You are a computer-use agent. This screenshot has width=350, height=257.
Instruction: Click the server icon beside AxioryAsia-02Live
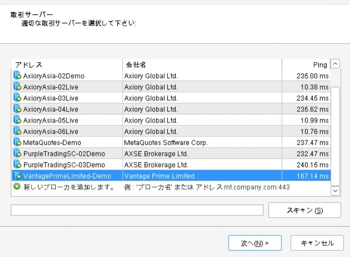pos(17,87)
